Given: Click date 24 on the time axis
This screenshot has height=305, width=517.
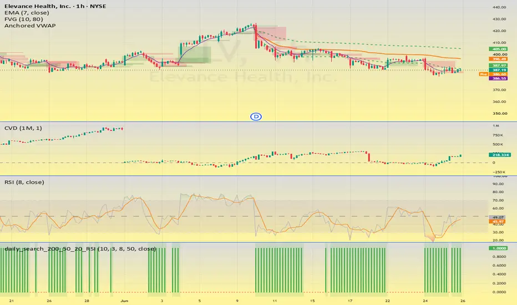Looking at the screenshot, I should tap(425, 301).
